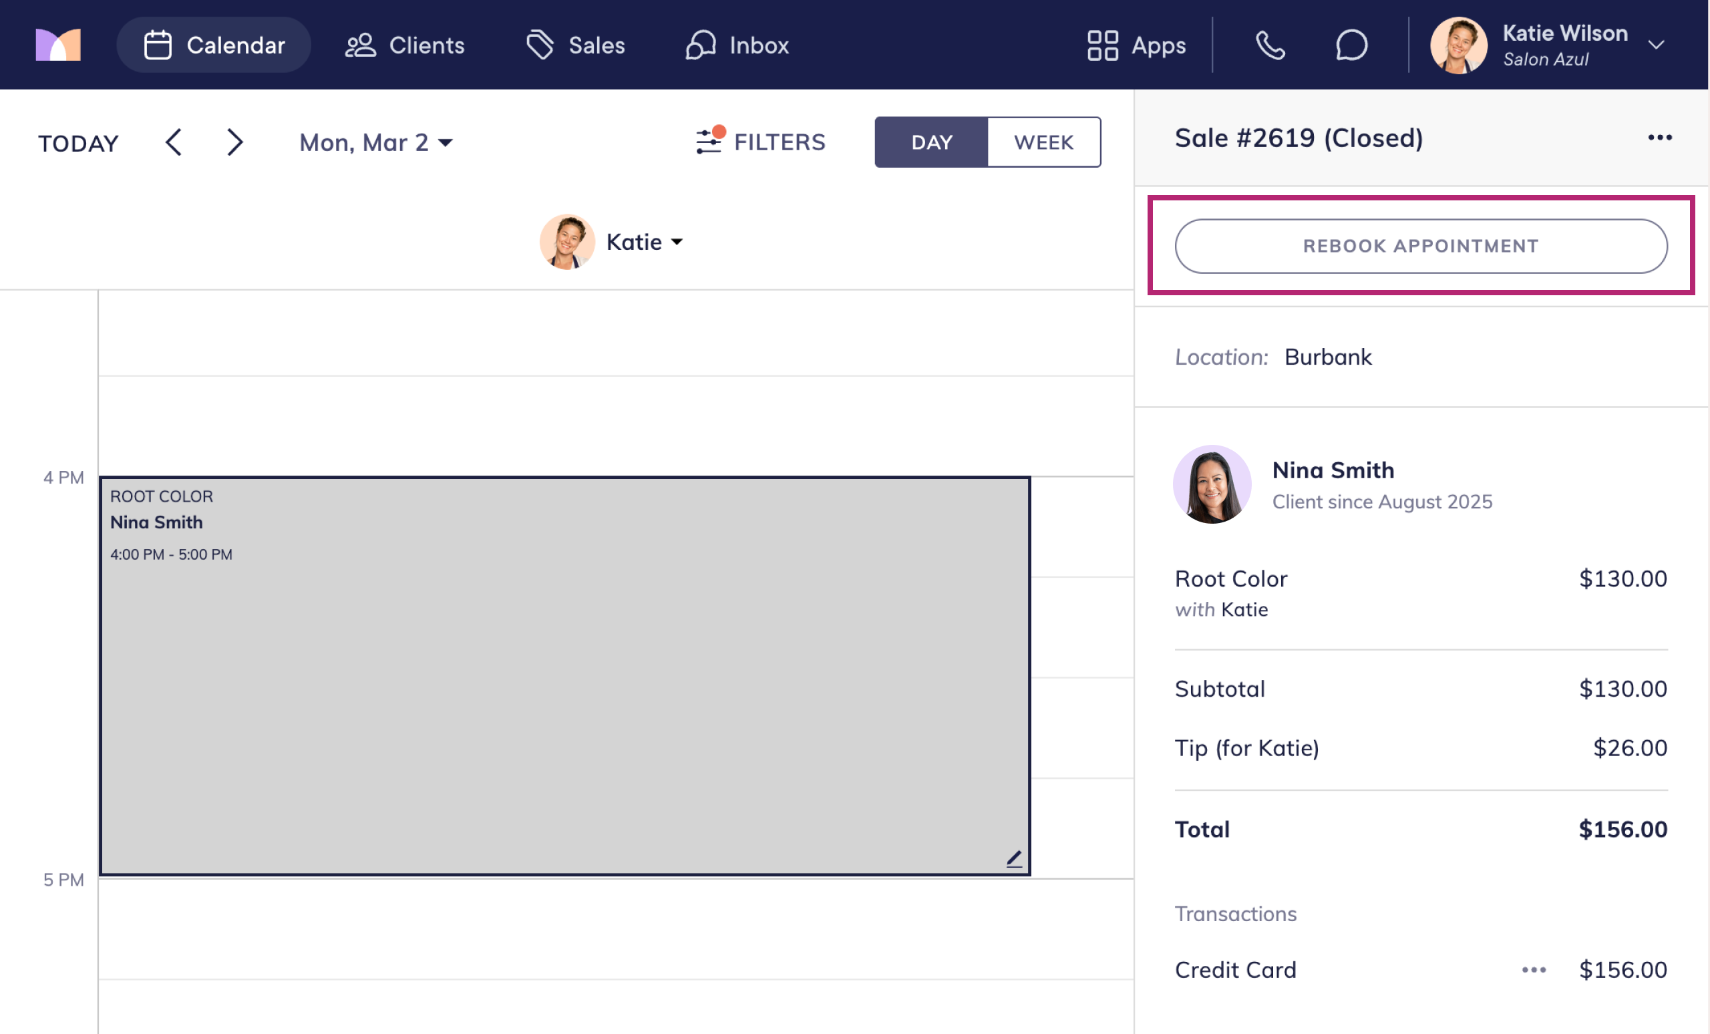Go to previous day arrow
This screenshot has width=1710, height=1034.
[x=174, y=142]
